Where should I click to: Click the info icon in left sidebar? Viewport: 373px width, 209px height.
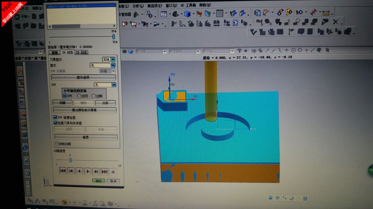(x=25, y=148)
